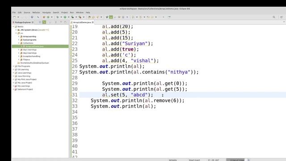Screen dimensions: 286x161
Task: Click the green Run button in the toolbar
Action: pyautogui.click(x=65, y=17)
